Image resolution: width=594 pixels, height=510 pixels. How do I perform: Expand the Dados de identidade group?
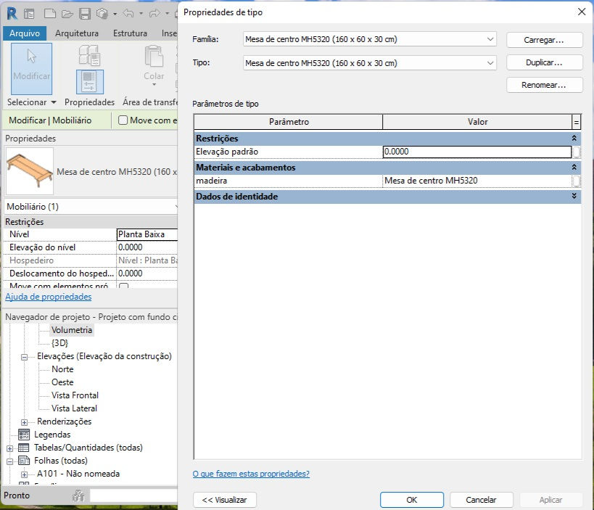click(x=574, y=197)
